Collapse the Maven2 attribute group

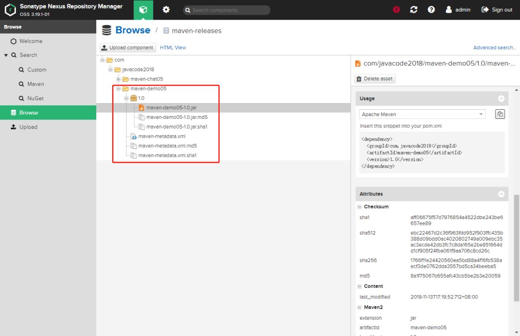click(x=360, y=308)
